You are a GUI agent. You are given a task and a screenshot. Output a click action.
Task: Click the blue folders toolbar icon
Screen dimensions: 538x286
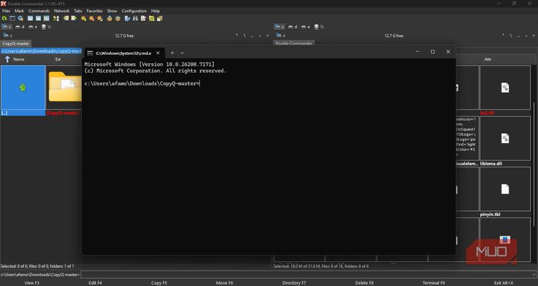click(127, 18)
